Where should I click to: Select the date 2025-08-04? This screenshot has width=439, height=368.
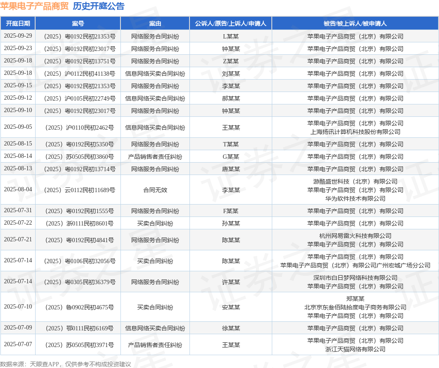[x=18, y=190]
